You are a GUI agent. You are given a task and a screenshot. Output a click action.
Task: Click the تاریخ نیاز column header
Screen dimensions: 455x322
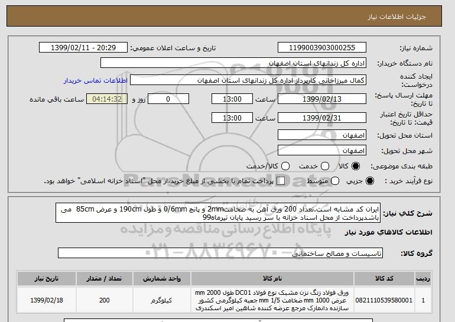tap(47, 278)
